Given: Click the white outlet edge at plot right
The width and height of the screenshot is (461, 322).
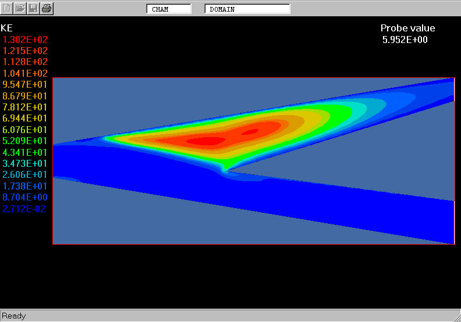Looking at the screenshot, I should pyautogui.click(x=453, y=221).
